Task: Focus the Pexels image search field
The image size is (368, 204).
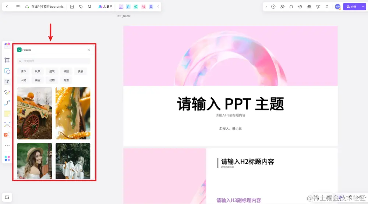Action: click(x=54, y=61)
